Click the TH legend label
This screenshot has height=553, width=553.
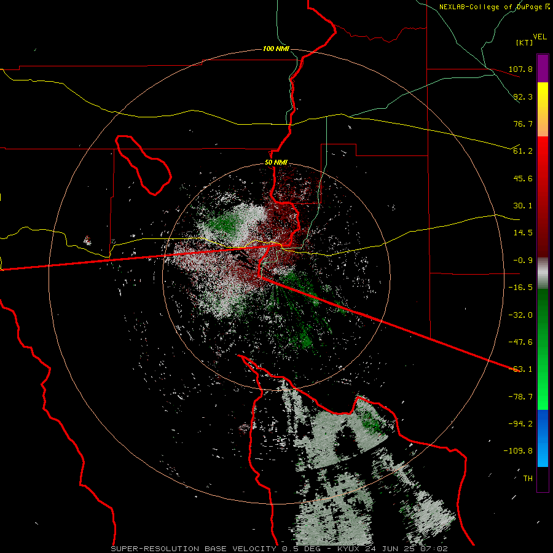pyautogui.click(x=528, y=479)
